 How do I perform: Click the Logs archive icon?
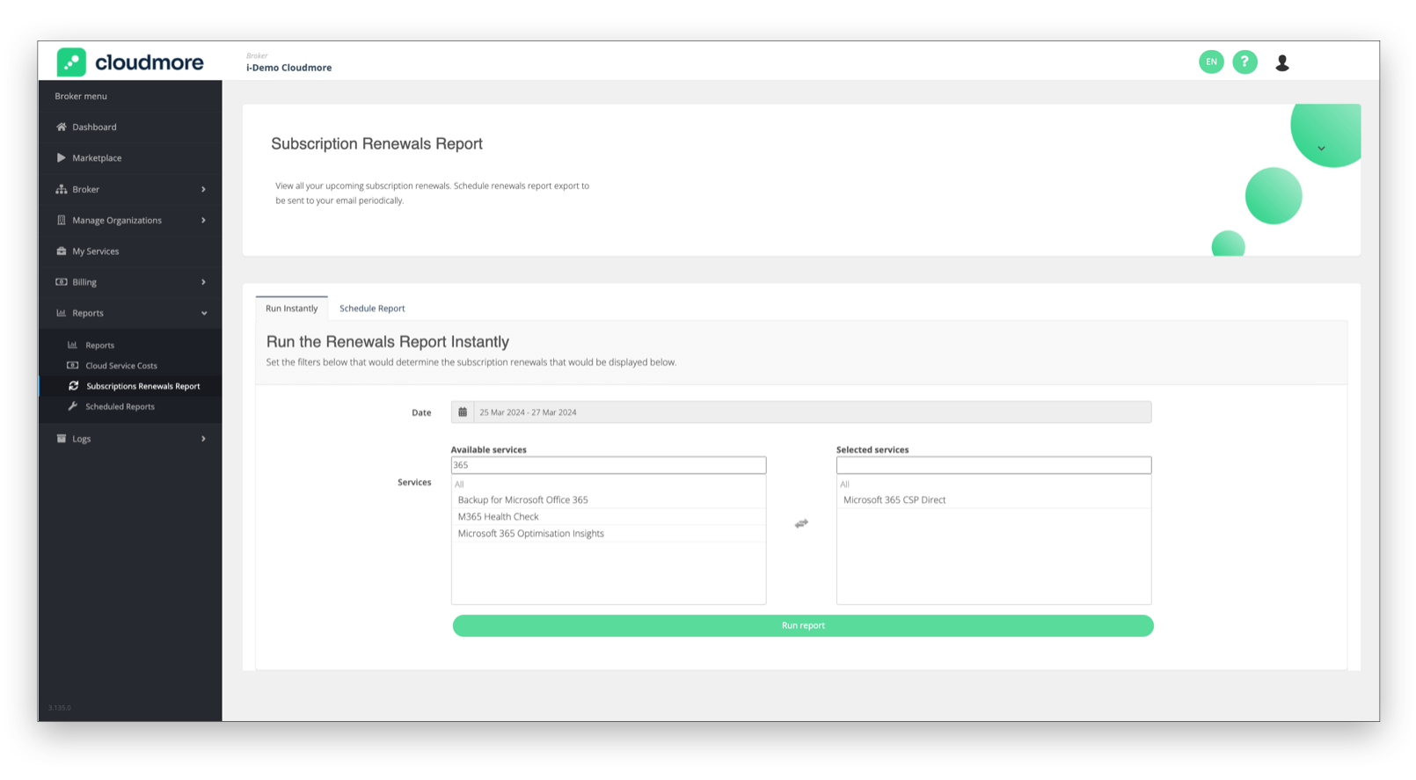(x=62, y=438)
